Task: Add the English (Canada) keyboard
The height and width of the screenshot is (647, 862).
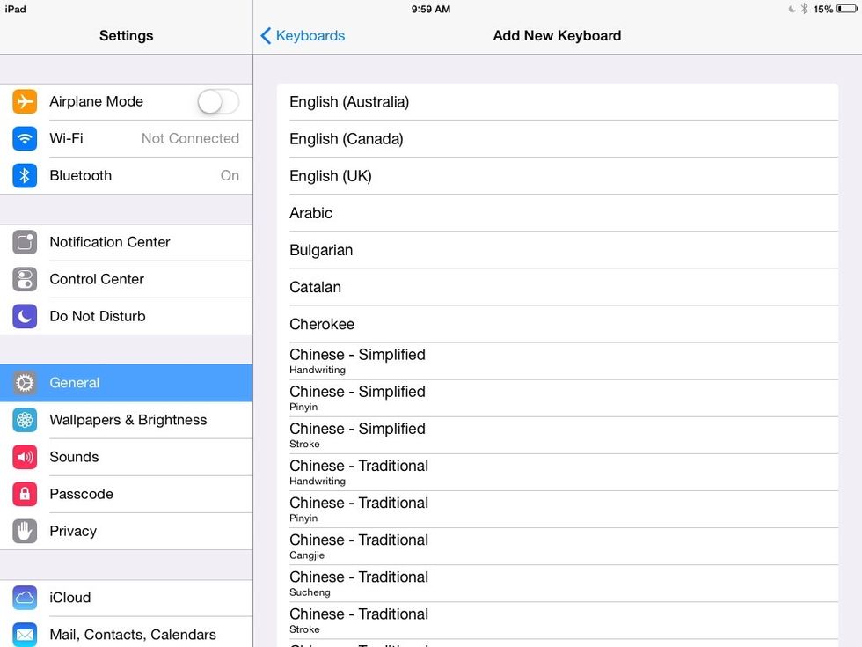Action: pyautogui.click(x=558, y=139)
